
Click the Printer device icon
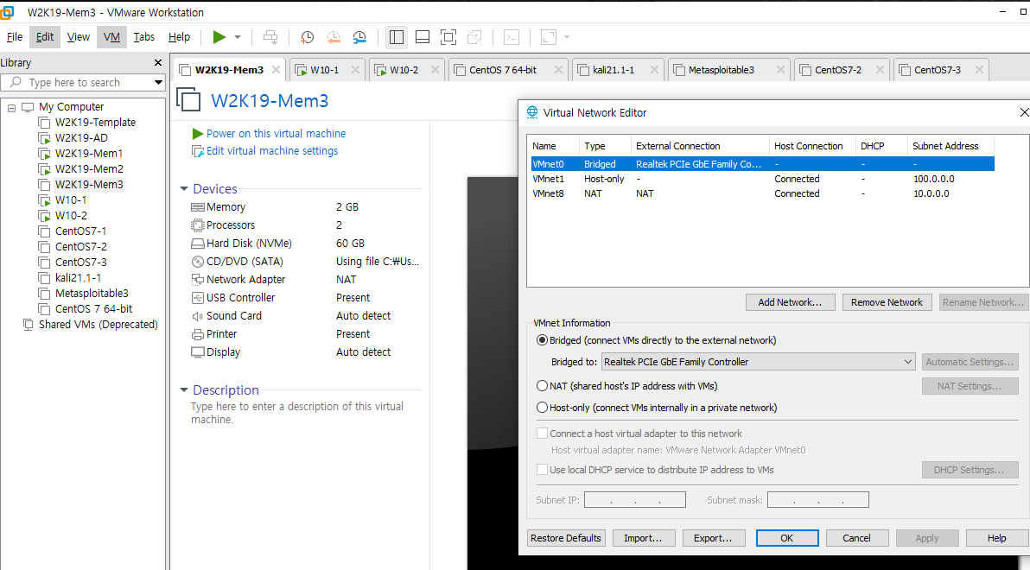pyautogui.click(x=198, y=334)
